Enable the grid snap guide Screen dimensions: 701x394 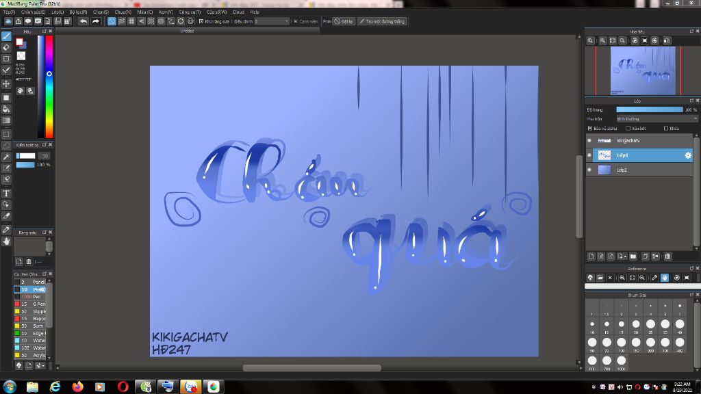(x=131, y=21)
